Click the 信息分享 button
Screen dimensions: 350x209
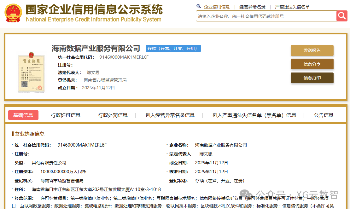(312, 64)
